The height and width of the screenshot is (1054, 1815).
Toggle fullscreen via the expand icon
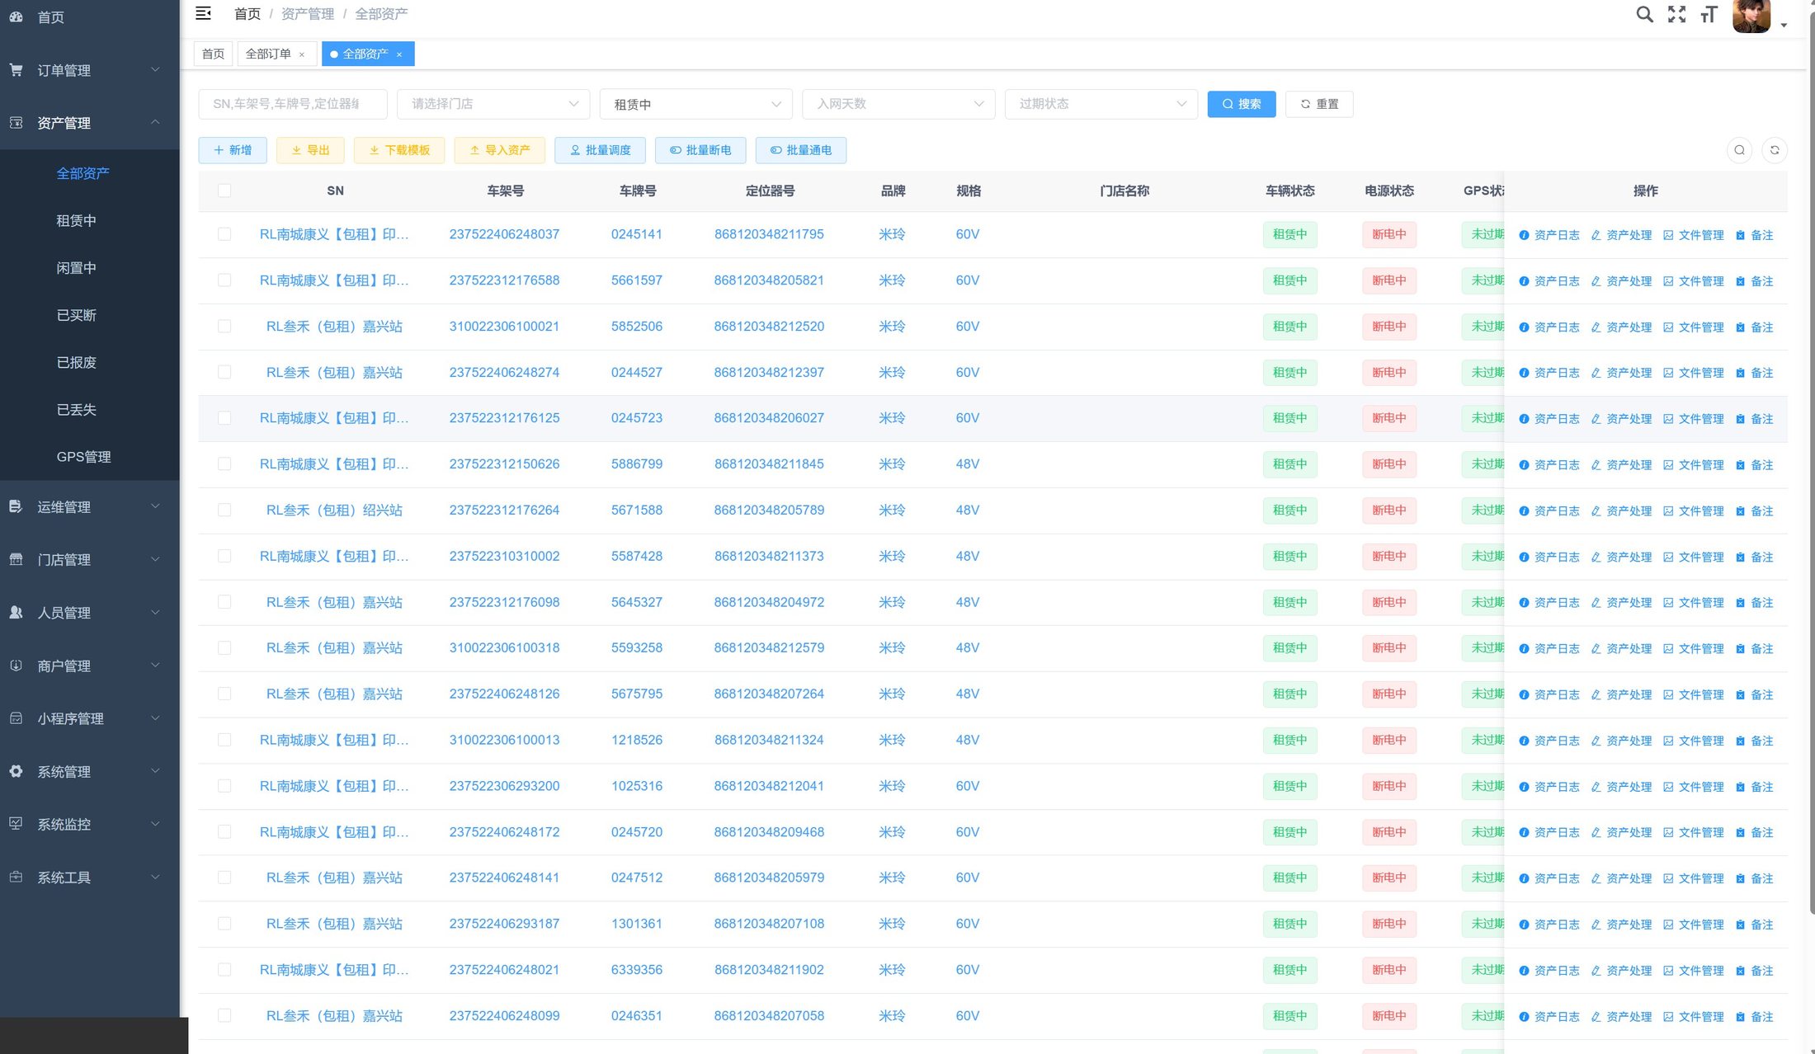point(1676,14)
